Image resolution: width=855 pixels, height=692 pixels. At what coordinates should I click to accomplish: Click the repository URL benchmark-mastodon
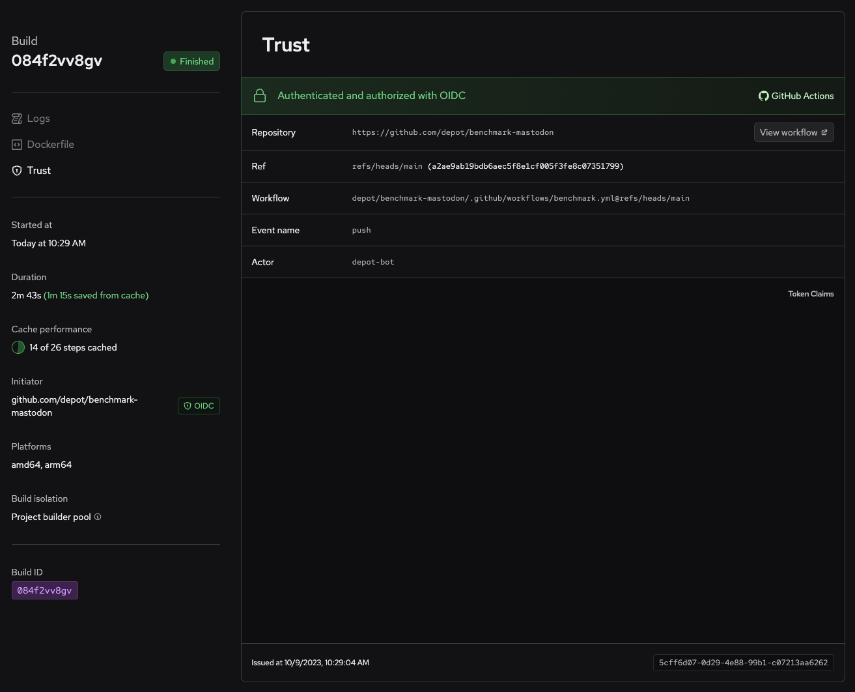tap(453, 132)
